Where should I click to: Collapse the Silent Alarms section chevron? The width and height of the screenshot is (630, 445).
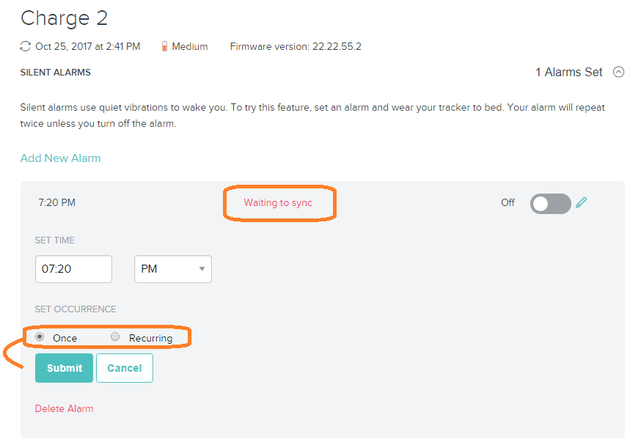pyautogui.click(x=618, y=73)
